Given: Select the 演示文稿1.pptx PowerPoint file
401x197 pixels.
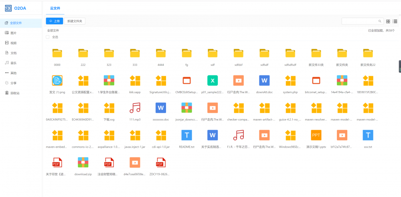Looking at the screenshot, I should coord(316,135).
